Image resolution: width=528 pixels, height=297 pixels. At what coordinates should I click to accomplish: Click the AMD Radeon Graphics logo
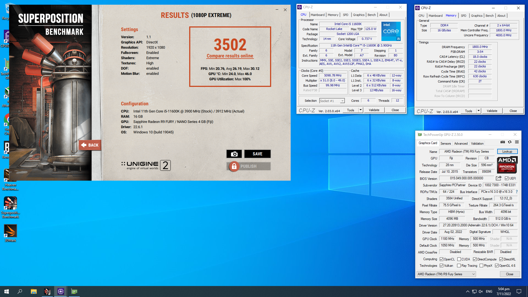[507, 165]
